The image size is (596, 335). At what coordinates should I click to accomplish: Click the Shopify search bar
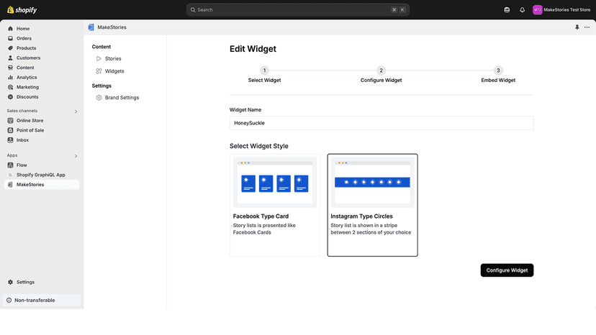click(297, 10)
